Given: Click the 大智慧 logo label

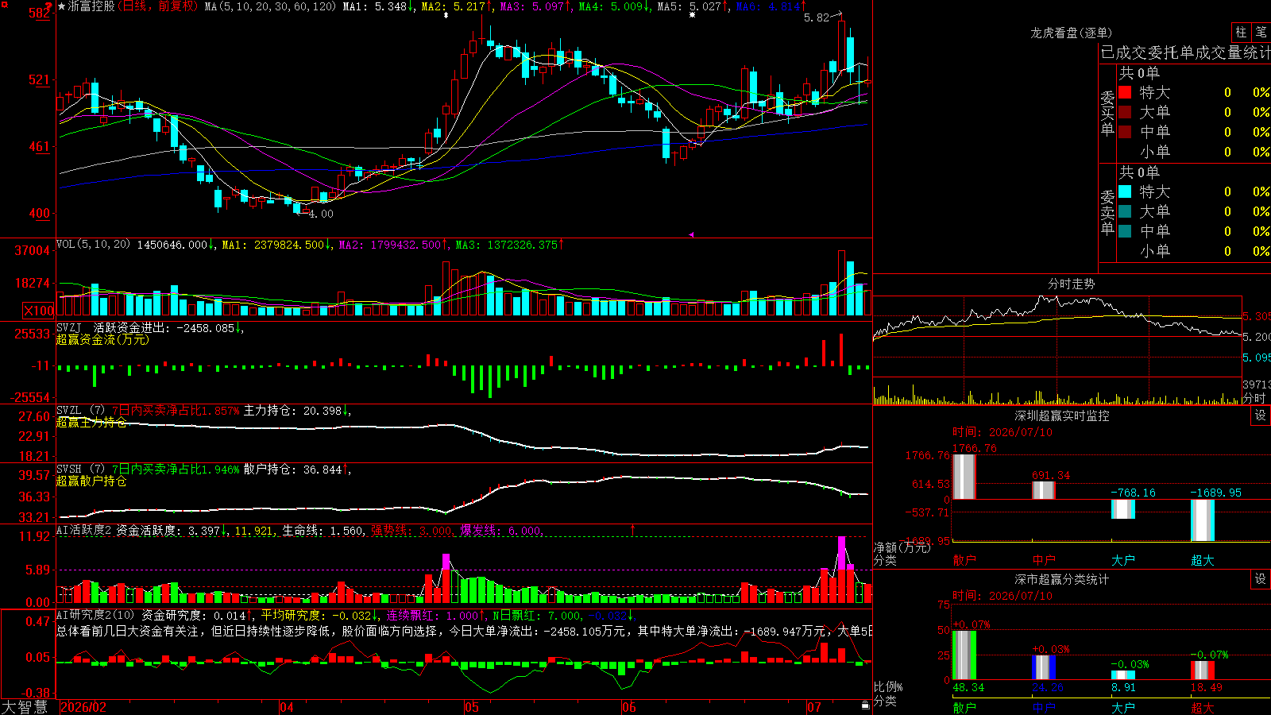Looking at the screenshot, I should tap(25, 707).
